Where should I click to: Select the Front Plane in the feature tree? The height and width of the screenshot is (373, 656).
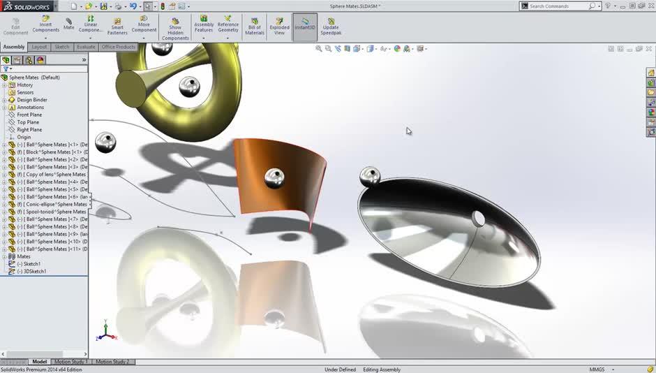pos(29,115)
